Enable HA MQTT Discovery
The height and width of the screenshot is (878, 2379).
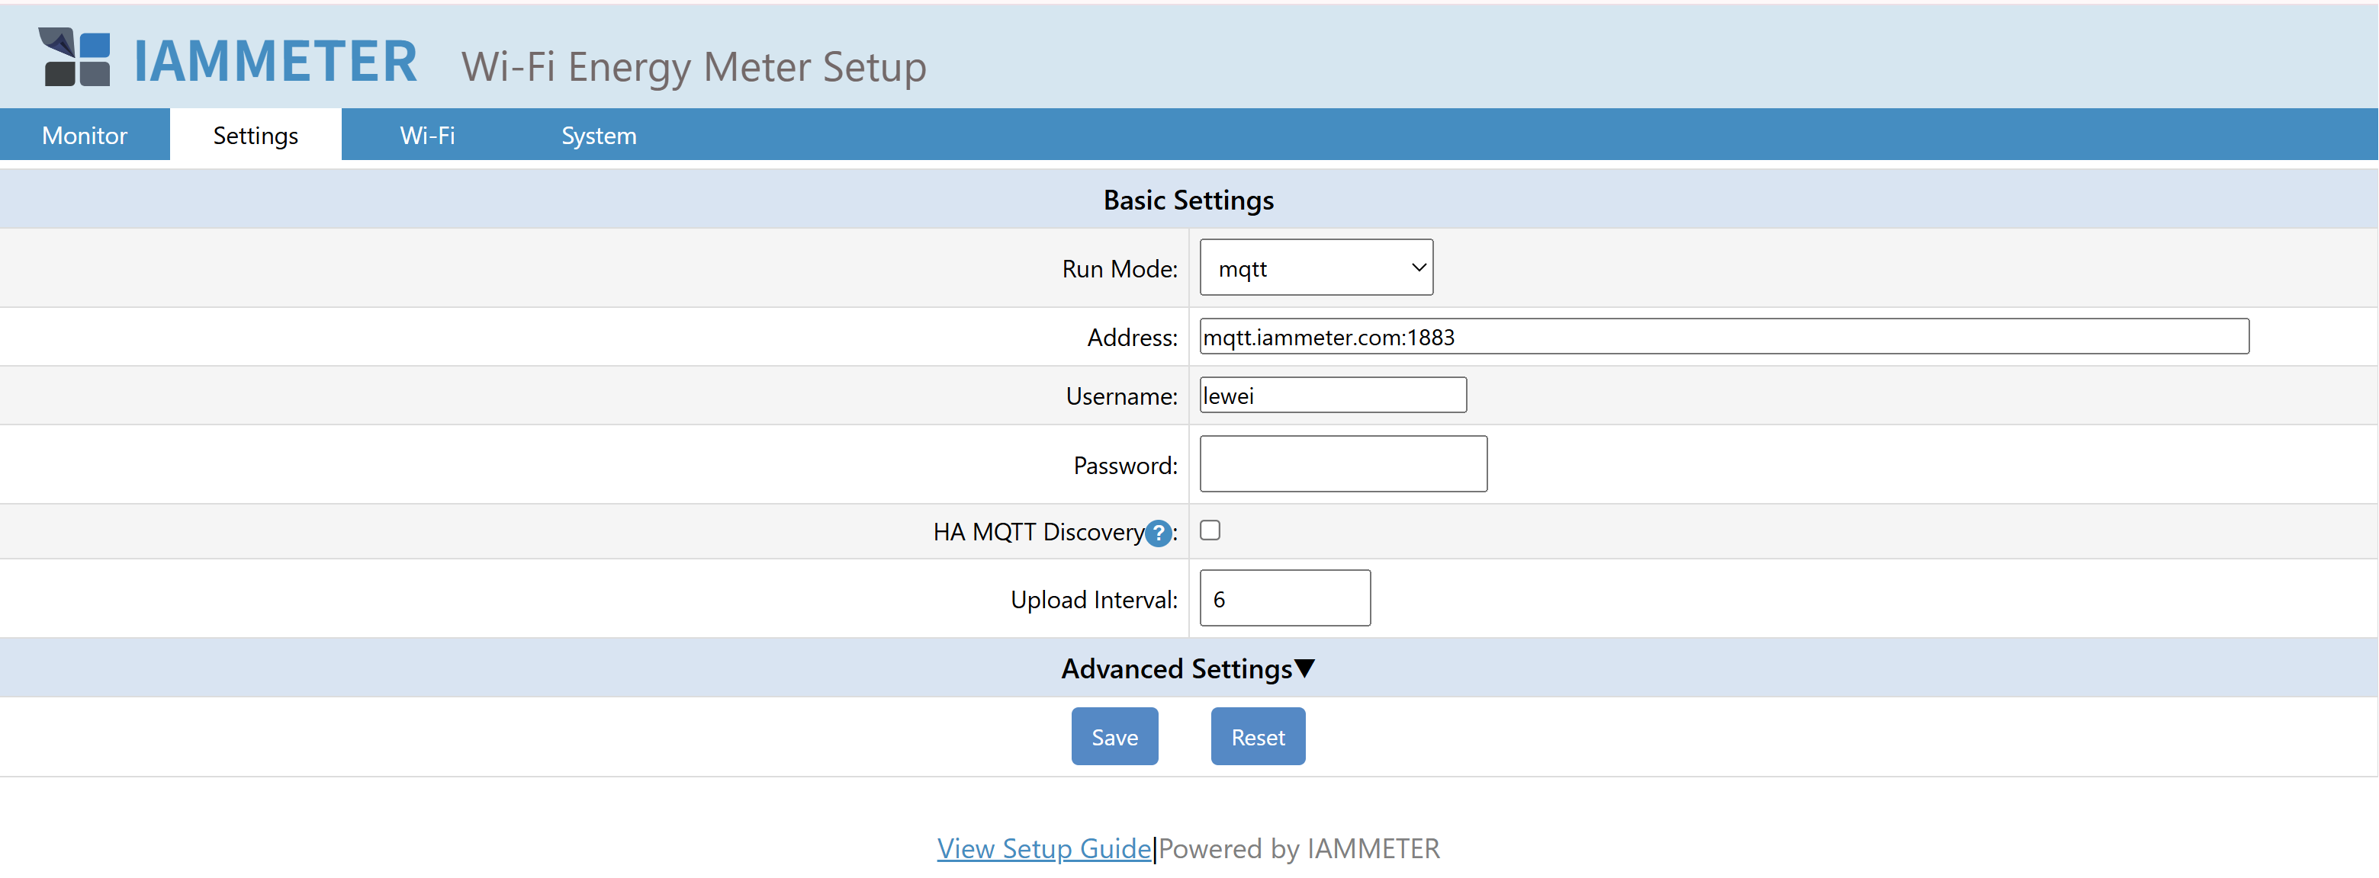click(1210, 530)
